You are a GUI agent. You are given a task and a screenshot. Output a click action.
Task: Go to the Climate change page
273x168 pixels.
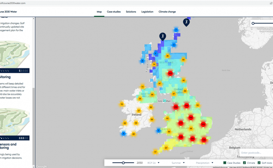(167, 12)
